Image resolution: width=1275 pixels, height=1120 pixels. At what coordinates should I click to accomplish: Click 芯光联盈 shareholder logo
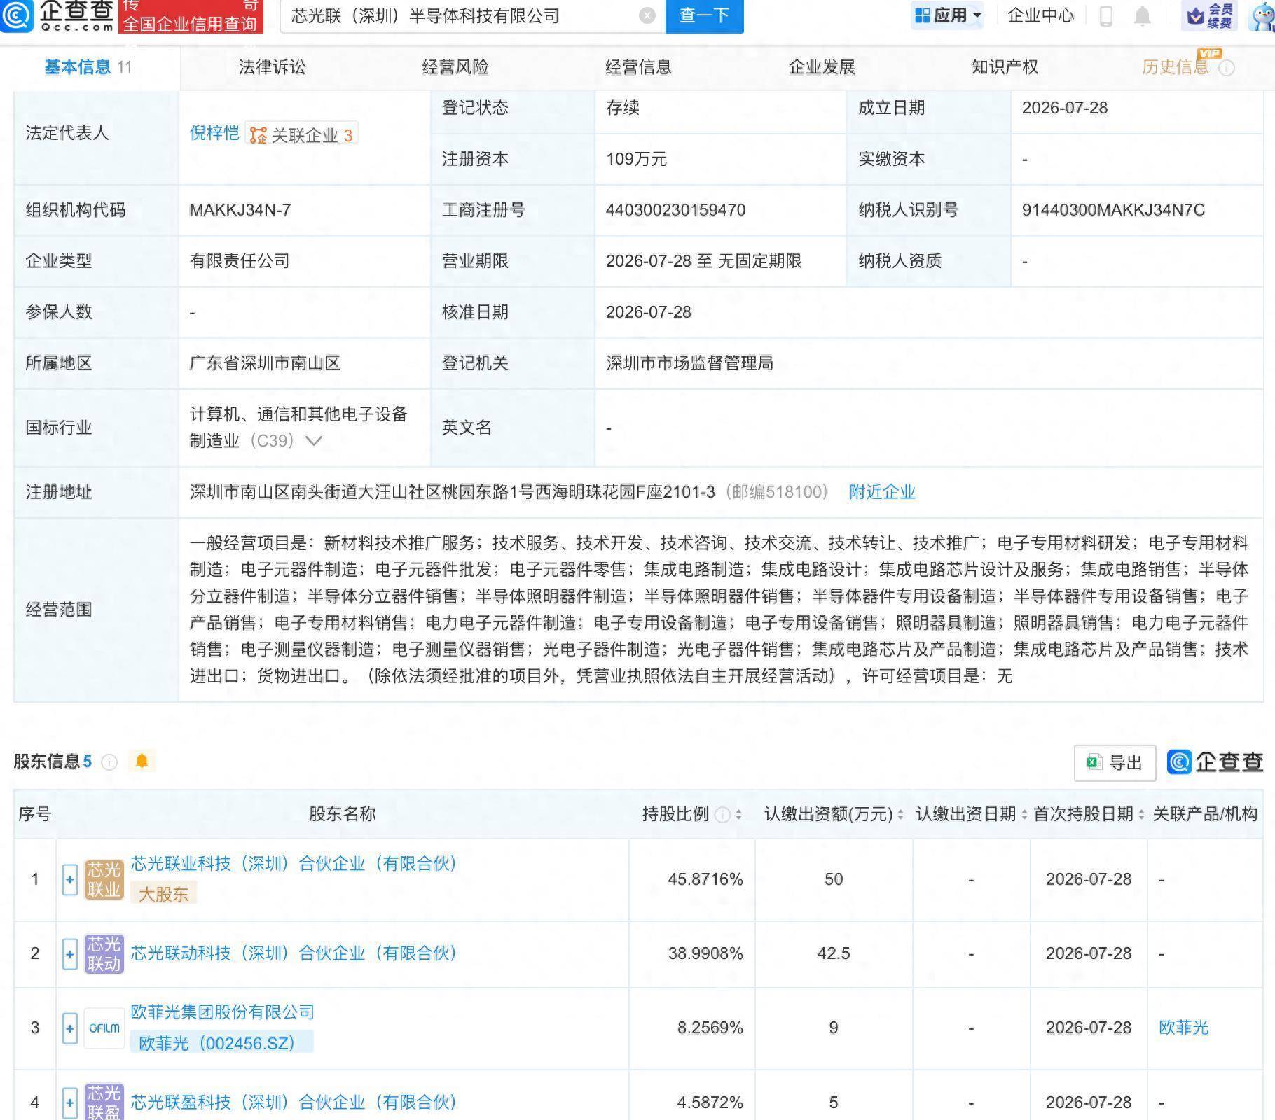(104, 1102)
